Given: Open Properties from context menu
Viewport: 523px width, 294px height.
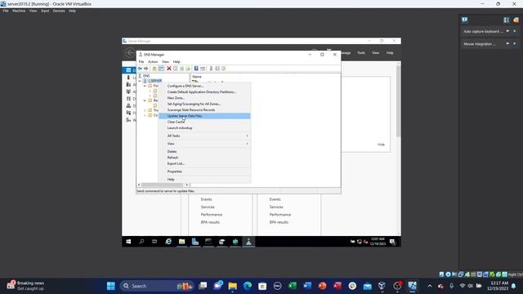Looking at the screenshot, I should coord(204,171).
